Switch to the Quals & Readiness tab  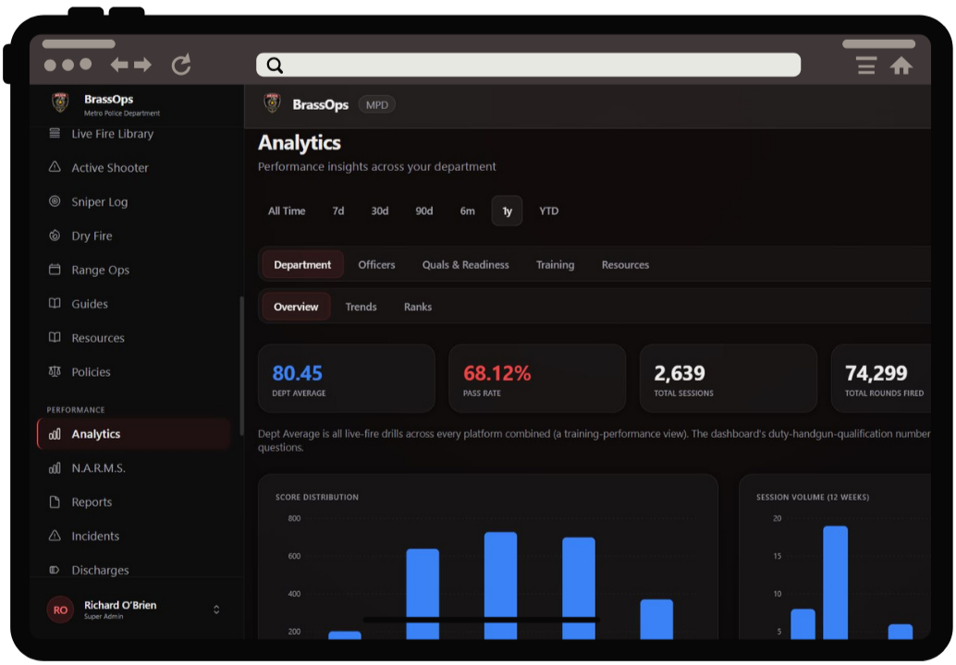tap(465, 265)
